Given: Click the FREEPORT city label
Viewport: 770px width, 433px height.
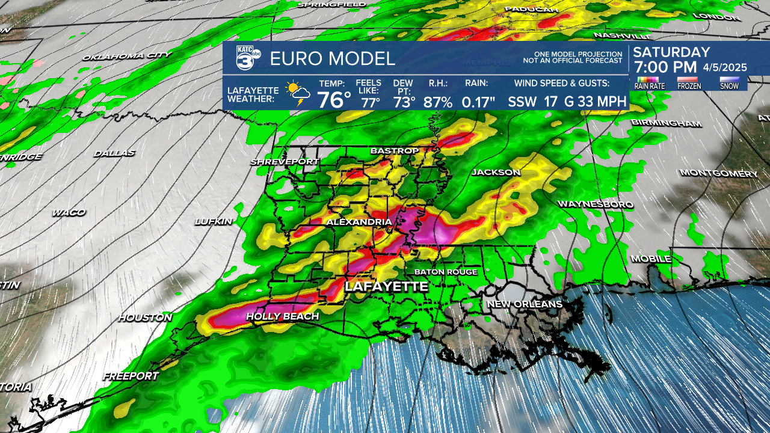Looking at the screenshot, I should pos(131,376).
